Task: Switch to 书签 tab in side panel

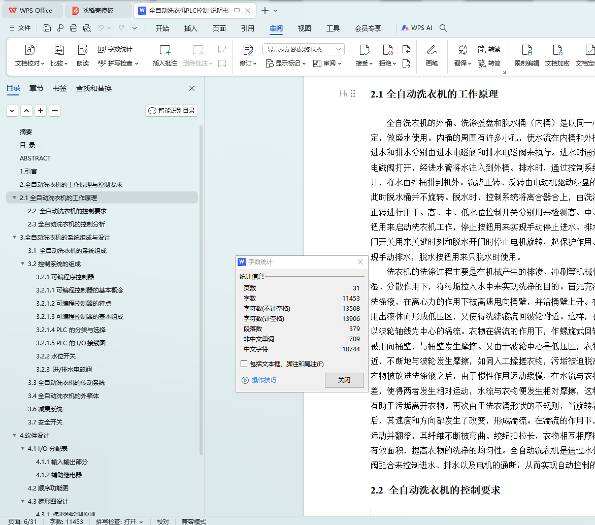Action: point(59,88)
